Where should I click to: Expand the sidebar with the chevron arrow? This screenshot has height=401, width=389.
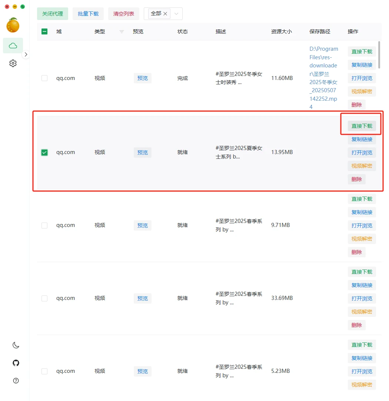[26, 54]
